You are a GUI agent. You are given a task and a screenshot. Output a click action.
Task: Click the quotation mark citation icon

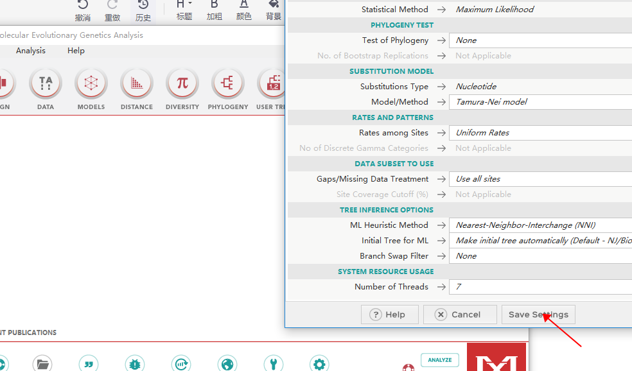pos(89,364)
